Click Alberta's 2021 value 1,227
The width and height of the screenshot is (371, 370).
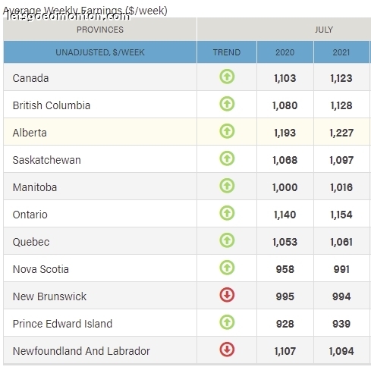point(341,133)
